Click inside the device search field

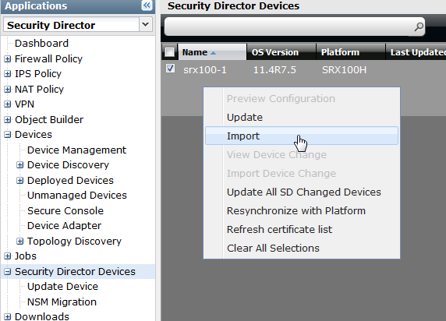click(288, 26)
